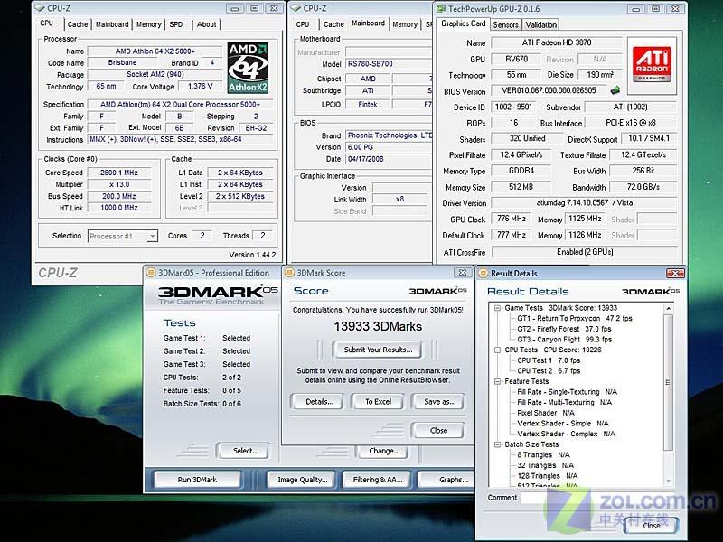Screen dimensions: 723x542
Task: Open score Details button
Action: (319, 402)
